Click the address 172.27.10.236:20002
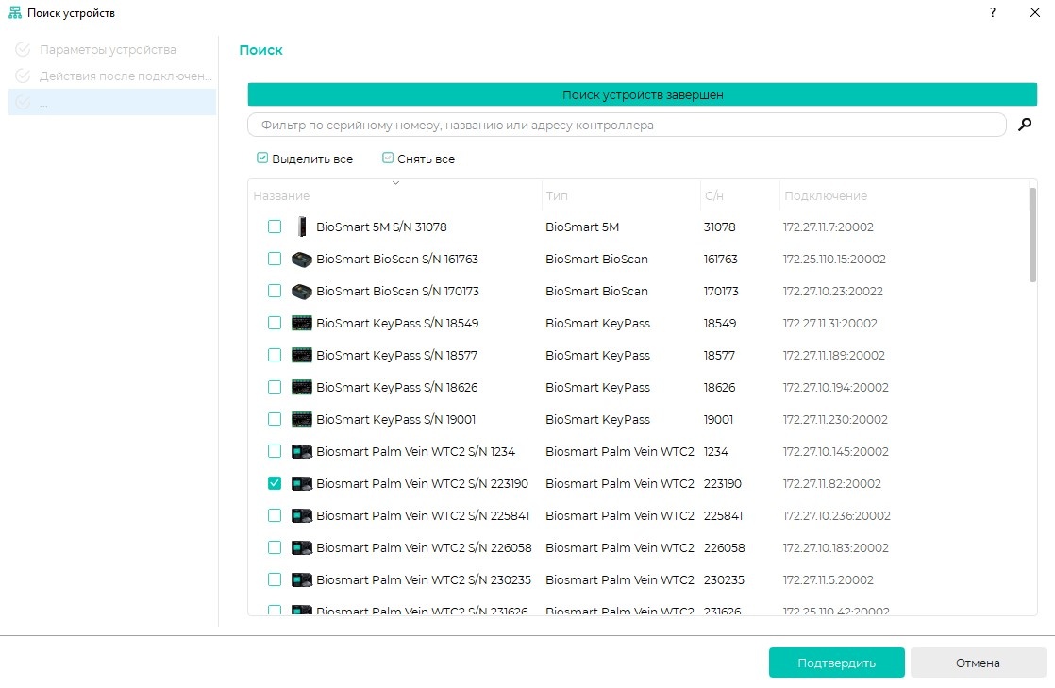This screenshot has width=1055, height=688. pos(836,515)
